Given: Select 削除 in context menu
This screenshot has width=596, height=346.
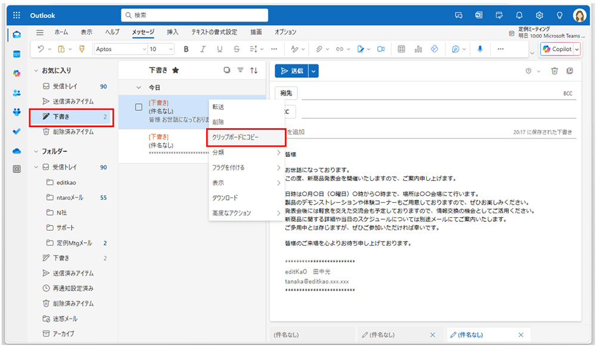Looking at the screenshot, I should [247, 122].
